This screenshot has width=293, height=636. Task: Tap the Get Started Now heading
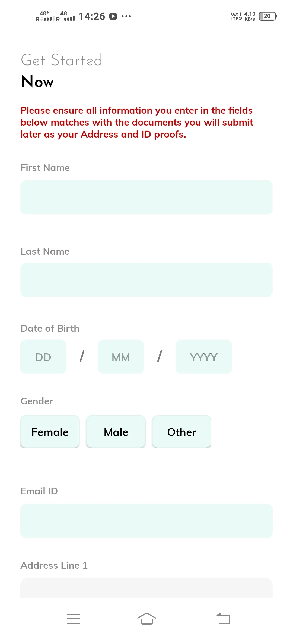[62, 71]
